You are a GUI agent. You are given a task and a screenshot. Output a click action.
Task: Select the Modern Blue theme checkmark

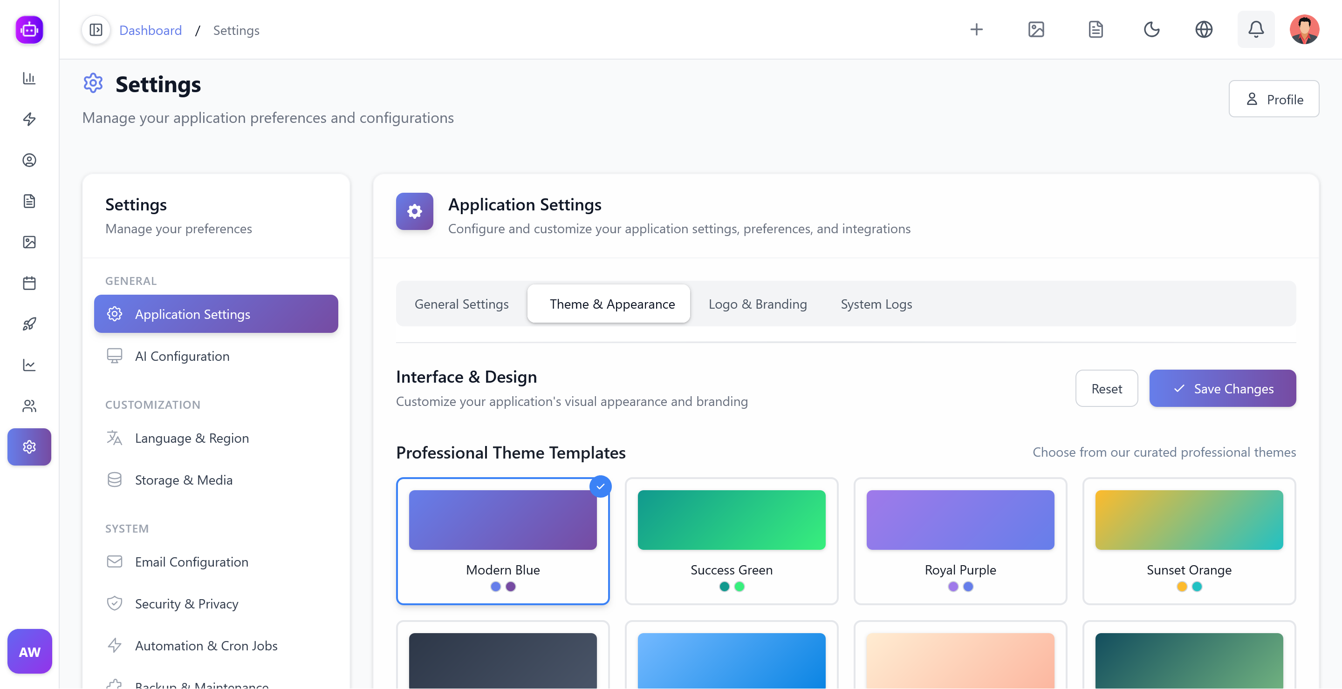click(x=600, y=486)
